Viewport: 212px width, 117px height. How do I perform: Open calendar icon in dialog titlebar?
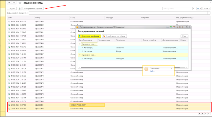pyautogui.click(x=174, y=27)
